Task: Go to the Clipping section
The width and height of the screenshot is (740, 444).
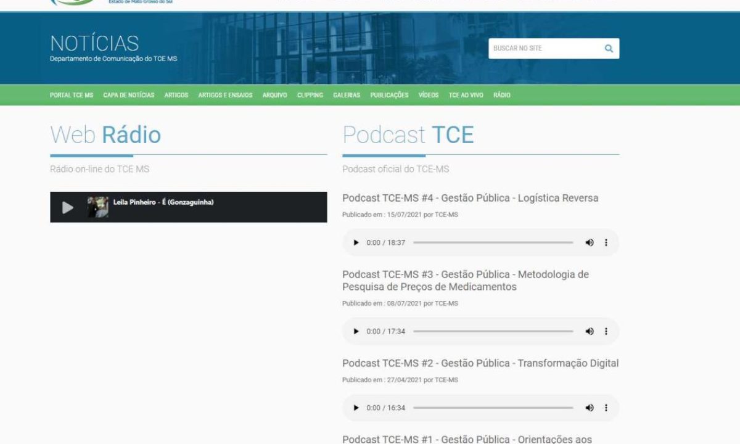Action: 310,96
